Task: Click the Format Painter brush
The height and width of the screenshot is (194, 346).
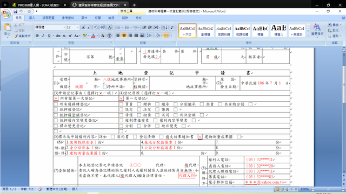Action: coord(16,36)
